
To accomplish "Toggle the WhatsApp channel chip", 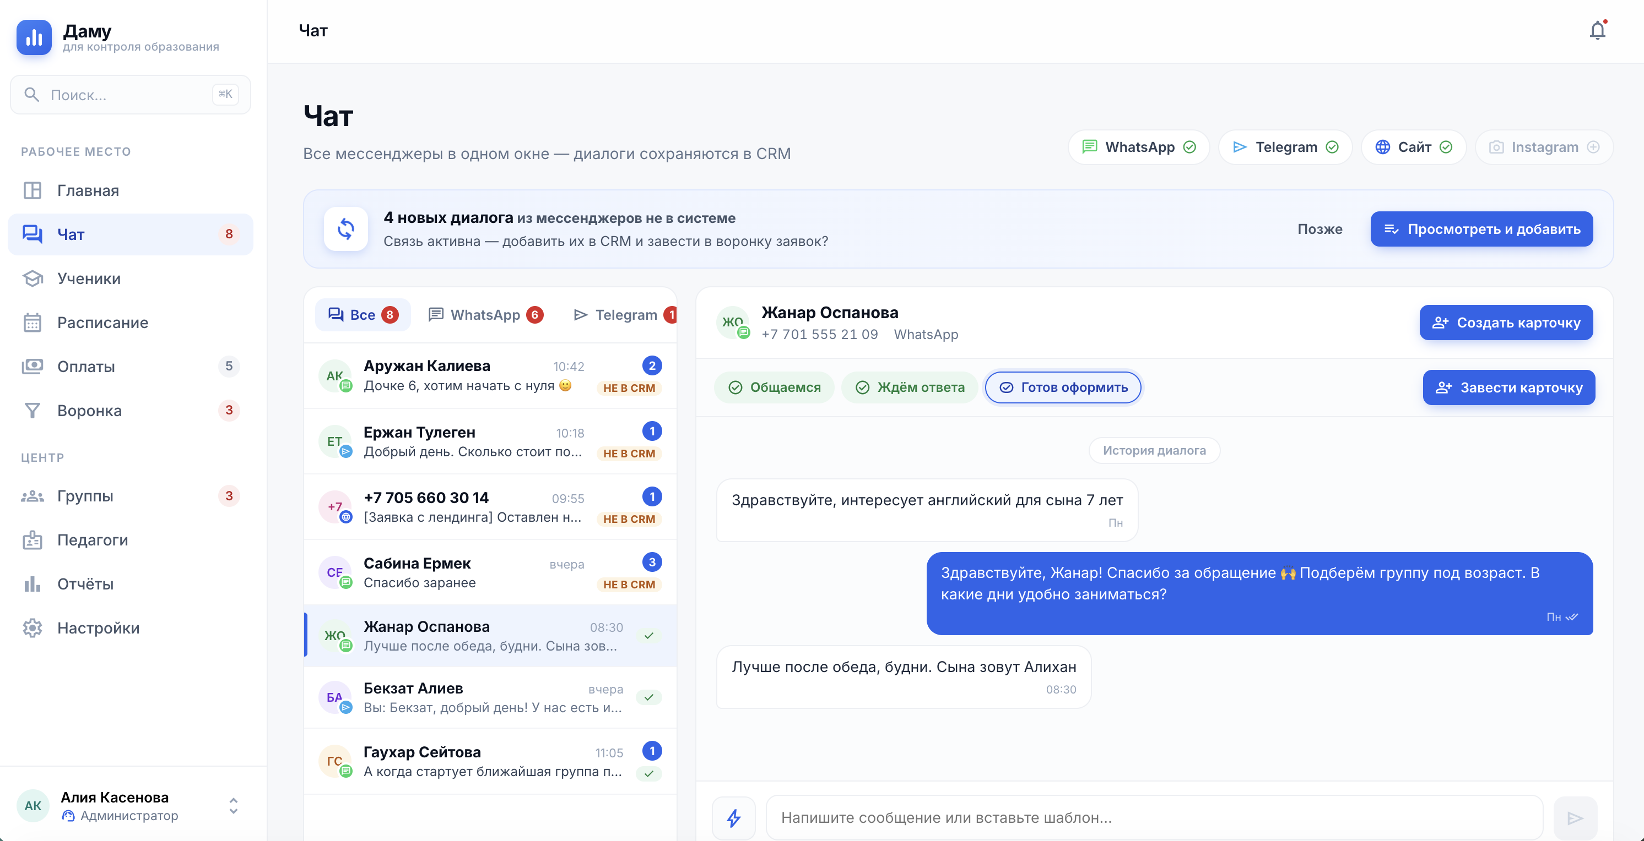I will tap(1139, 148).
